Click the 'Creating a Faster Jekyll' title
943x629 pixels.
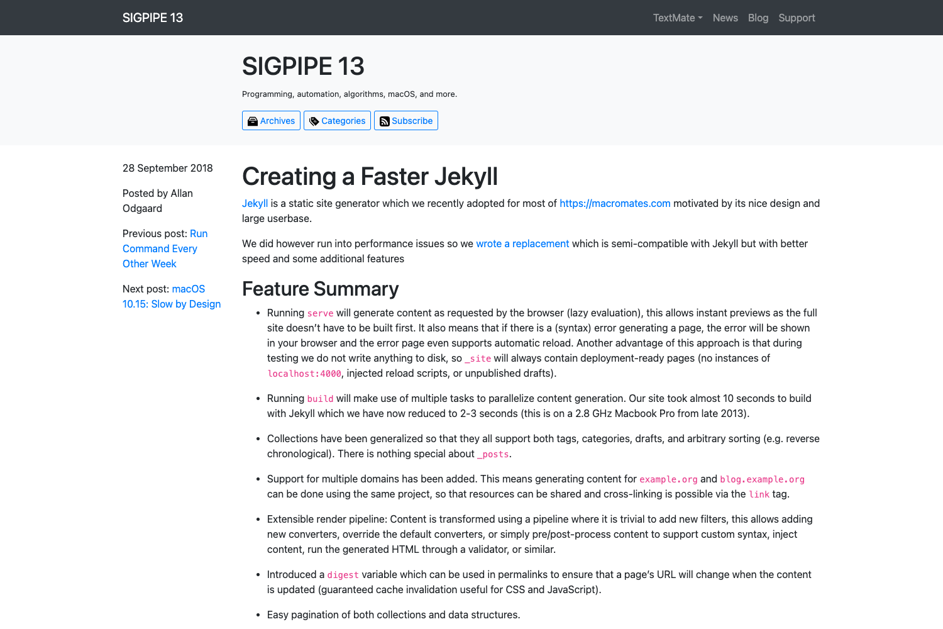click(370, 177)
